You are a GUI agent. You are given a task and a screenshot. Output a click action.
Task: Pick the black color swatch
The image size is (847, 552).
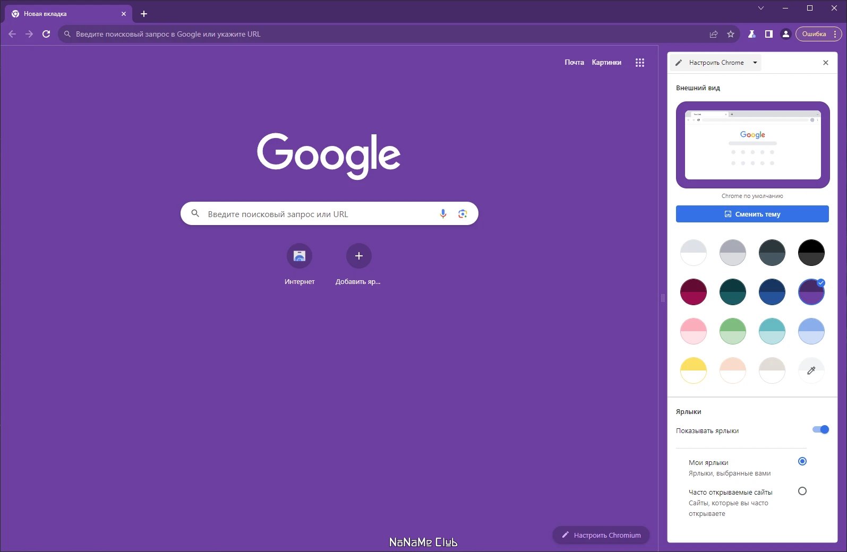811,253
